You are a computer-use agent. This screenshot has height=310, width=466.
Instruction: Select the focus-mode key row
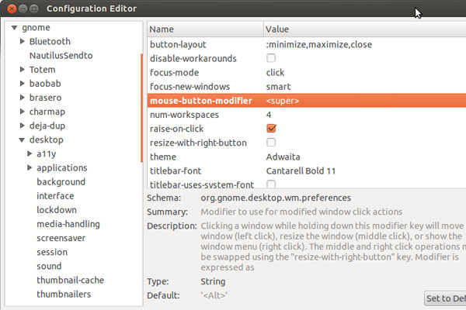coord(307,72)
